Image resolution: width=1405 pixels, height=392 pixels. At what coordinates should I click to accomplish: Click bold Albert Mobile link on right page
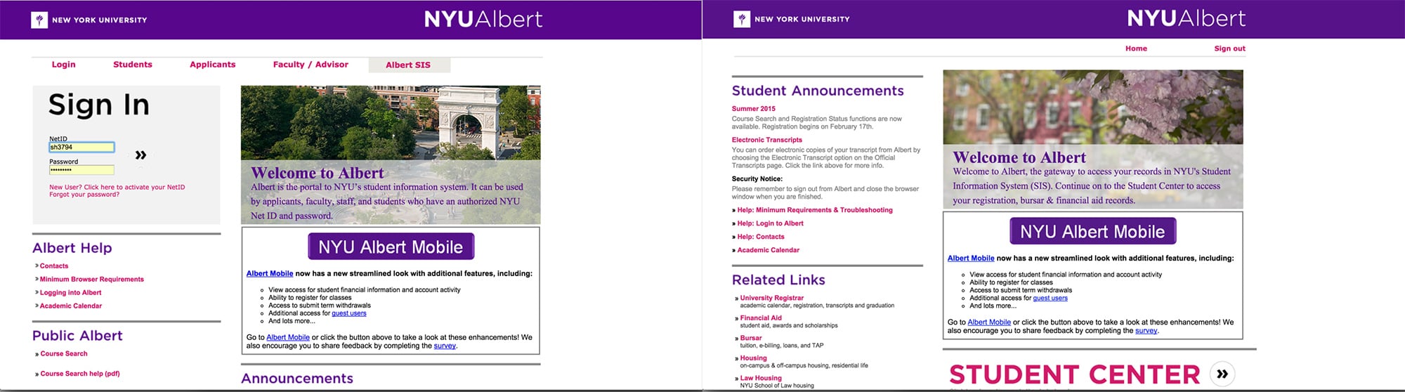tap(971, 258)
